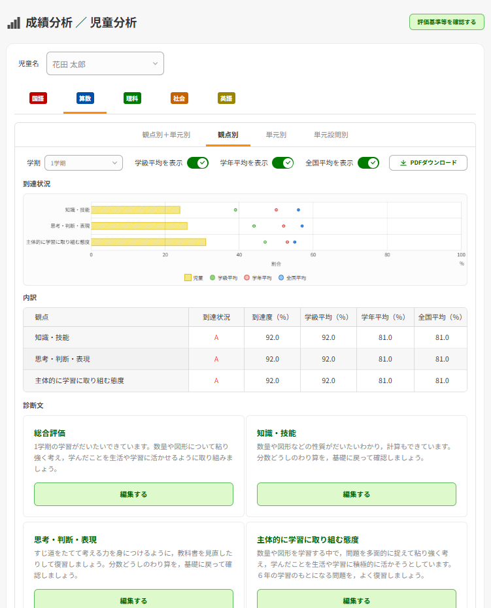Click 編集する under 主体的に学習に取り組む態度 card
The height and width of the screenshot is (608, 491).
tap(356, 599)
